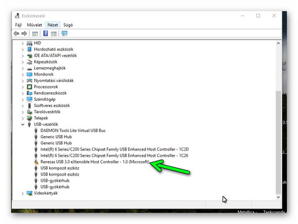
Task: Open the Művelet menu
Action: point(34,25)
